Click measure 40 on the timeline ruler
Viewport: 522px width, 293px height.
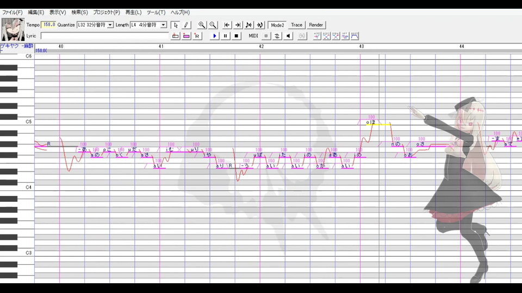click(61, 47)
